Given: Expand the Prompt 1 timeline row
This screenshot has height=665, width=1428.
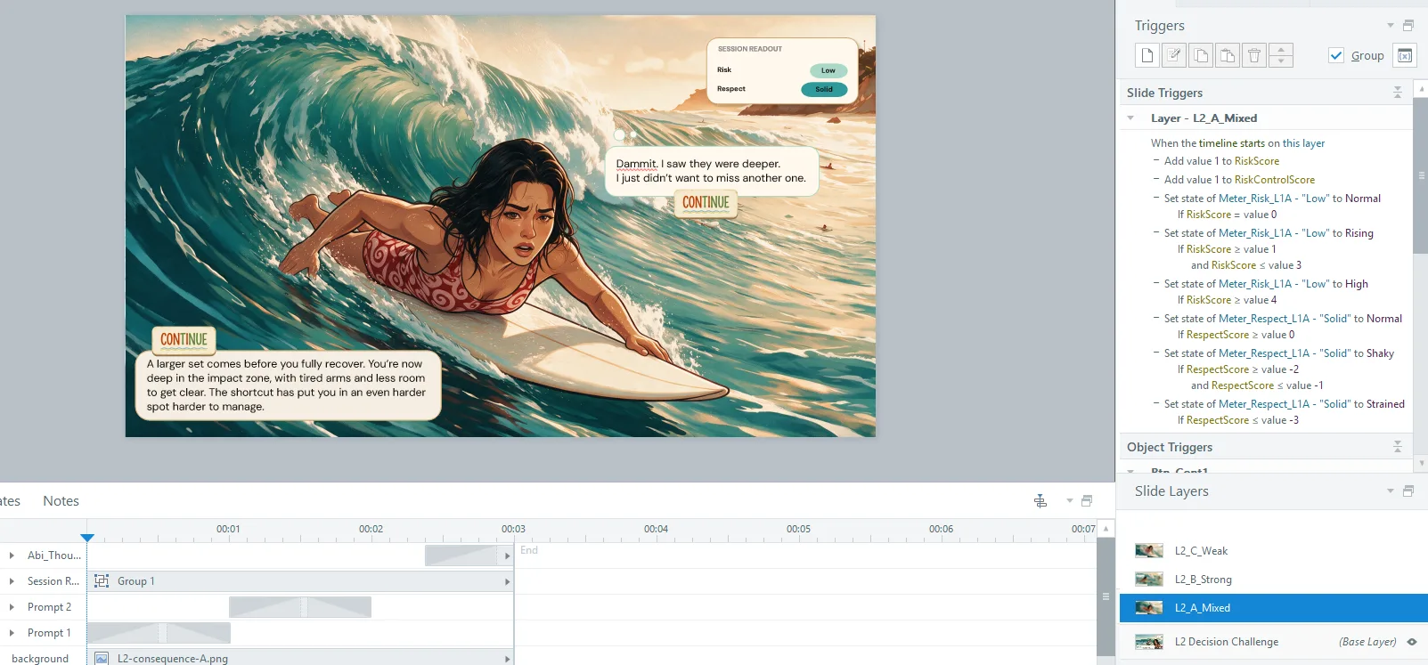Looking at the screenshot, I should [12, 633].
